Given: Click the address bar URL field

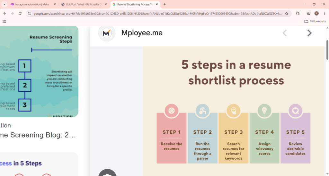Looking at the screenshot, I should click(157, 13).
